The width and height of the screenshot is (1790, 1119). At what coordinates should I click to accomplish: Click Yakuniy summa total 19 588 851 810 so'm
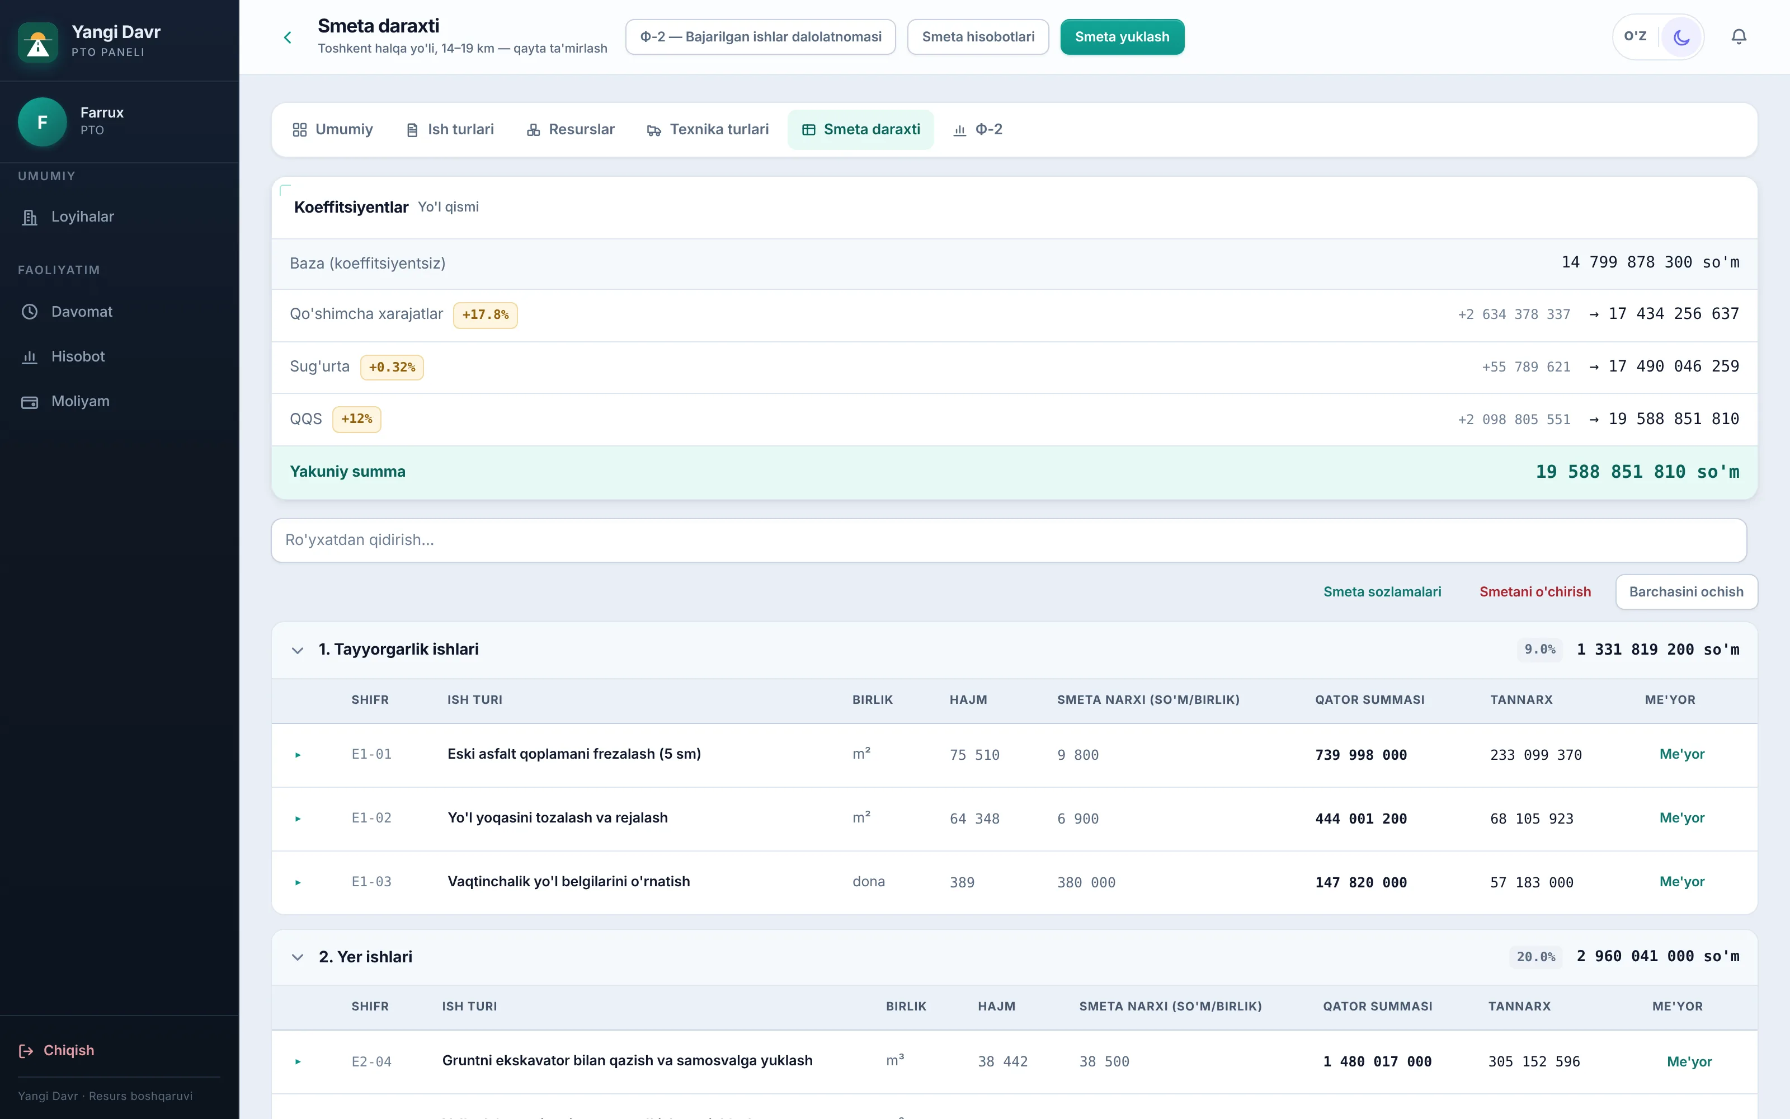pyautogui.click(x=1637, y=472)
